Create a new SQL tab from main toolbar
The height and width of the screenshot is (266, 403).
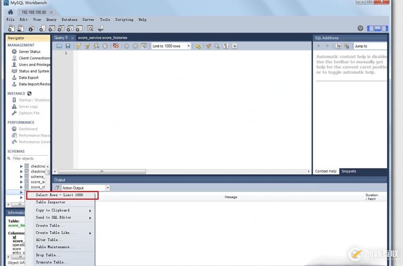11,28
